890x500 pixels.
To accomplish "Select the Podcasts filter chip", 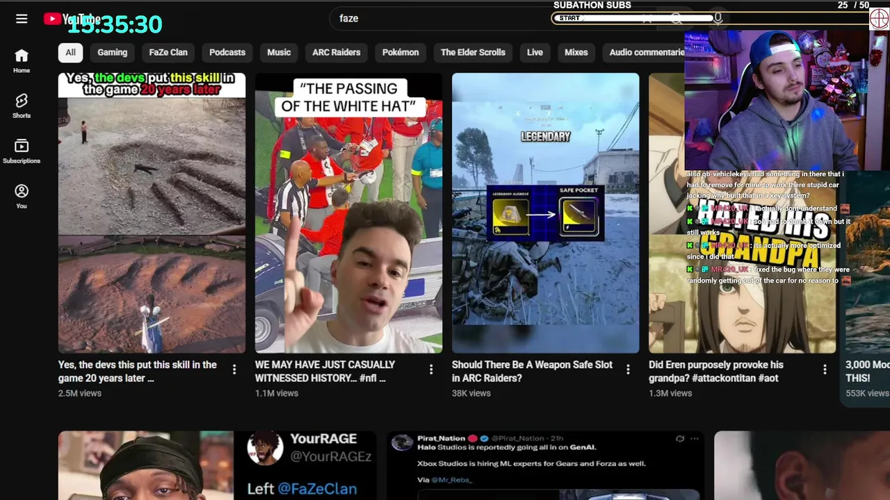I will pyautogui.click(x=227, y=52).
